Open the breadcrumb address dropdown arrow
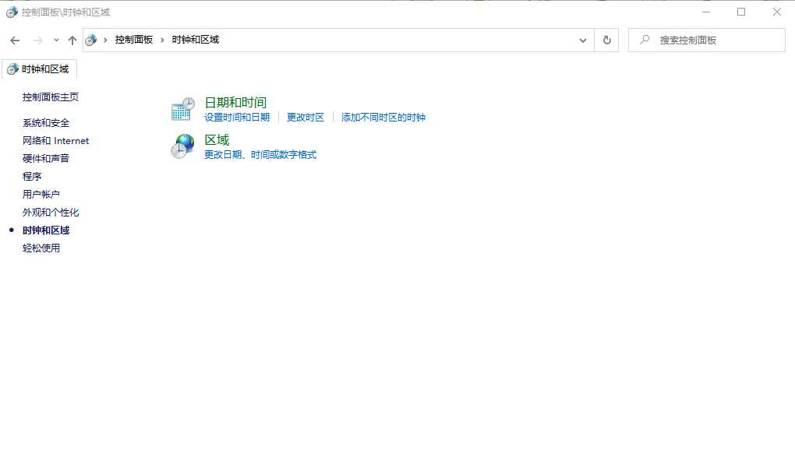This screenshot has height=468, width=795. click(x=582, y=40)
